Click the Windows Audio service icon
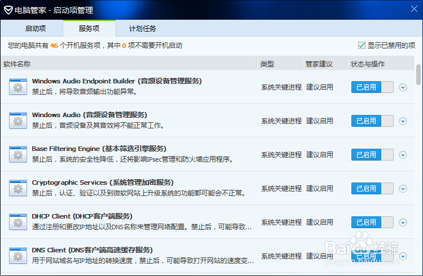The width and height of the screenshot is (423, 276). [18, 121]
